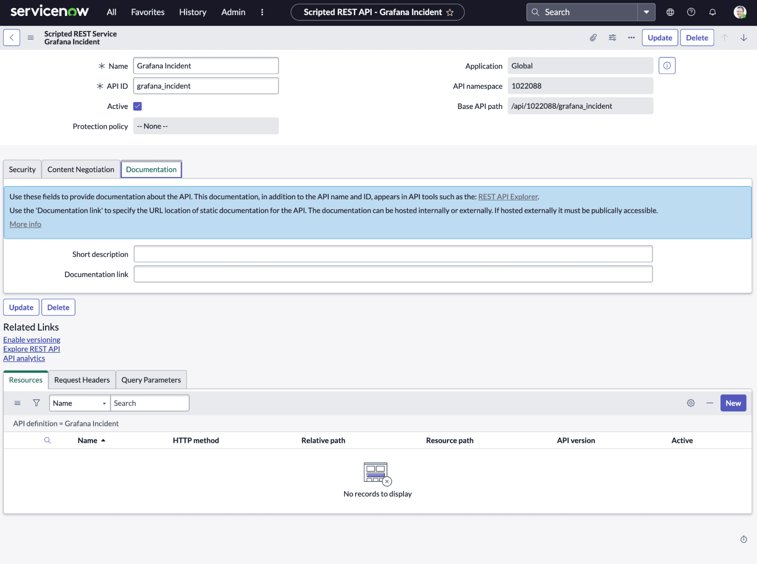Open the list settings gear in Resources panel
Screen dimensions: 757x564
[690, 403]
